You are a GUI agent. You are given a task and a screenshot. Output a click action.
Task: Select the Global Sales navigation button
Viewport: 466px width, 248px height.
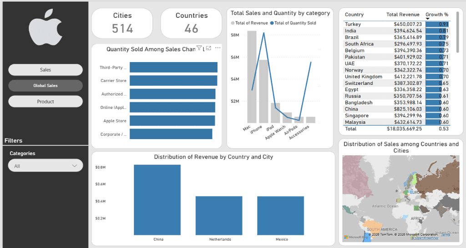(46, 85)
